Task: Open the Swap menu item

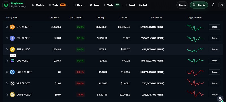Action: click(95, 5)
